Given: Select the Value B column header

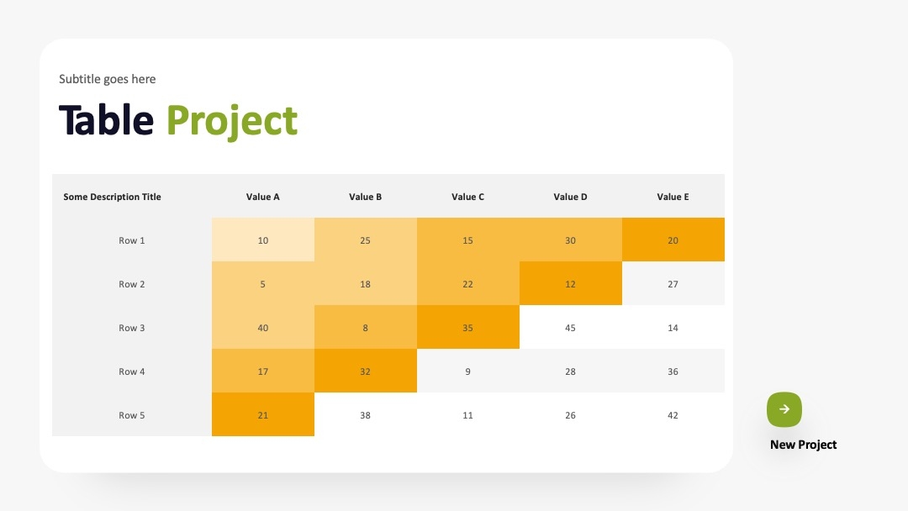Looking at the screenshot, I should [x=366, y=197].
